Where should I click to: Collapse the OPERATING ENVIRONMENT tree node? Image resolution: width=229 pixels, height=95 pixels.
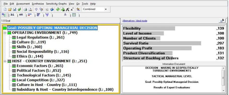(5, 33)
